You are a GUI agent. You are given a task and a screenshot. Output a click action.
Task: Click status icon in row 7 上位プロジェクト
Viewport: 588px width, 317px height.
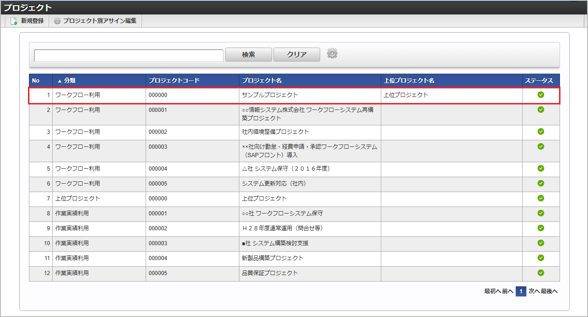(x=541, y=198)
